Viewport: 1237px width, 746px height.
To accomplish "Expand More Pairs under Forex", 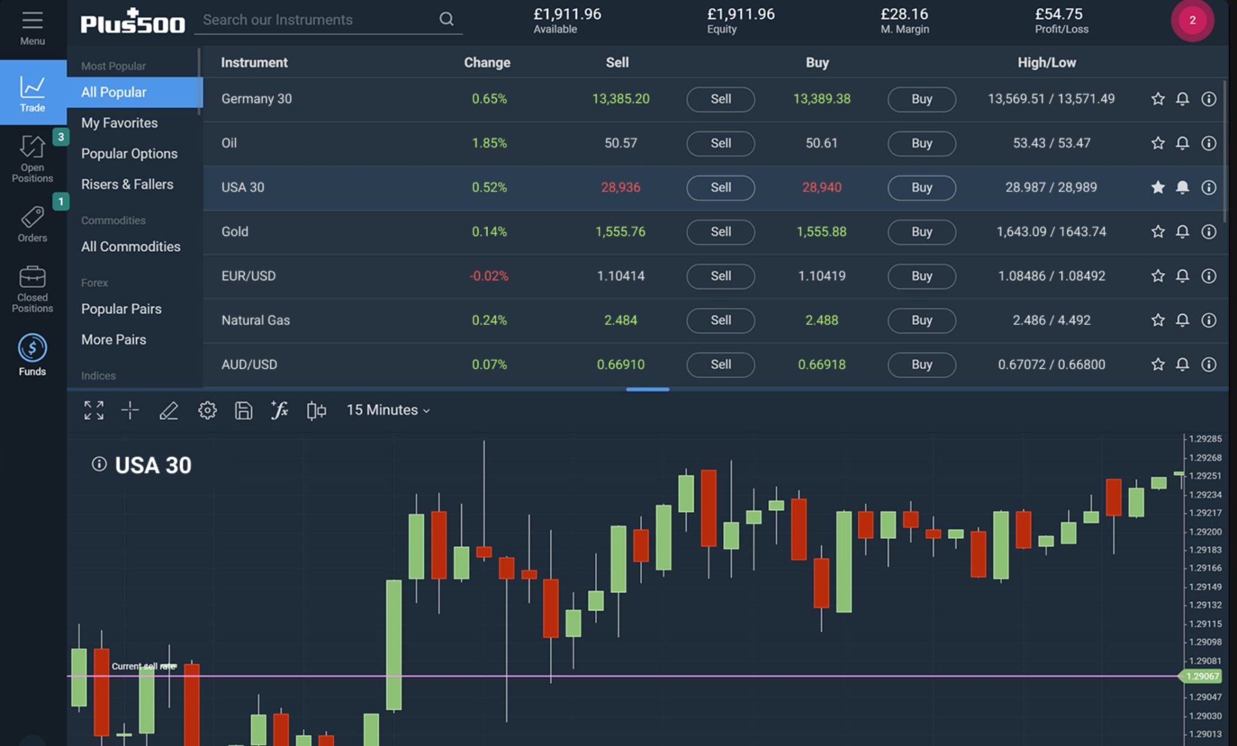I will coord(114,339).
